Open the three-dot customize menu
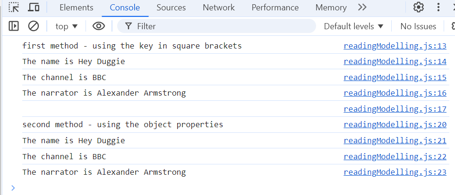455x195 pixels. 438,7
